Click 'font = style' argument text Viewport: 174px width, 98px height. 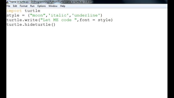click(x=95, y=20)
